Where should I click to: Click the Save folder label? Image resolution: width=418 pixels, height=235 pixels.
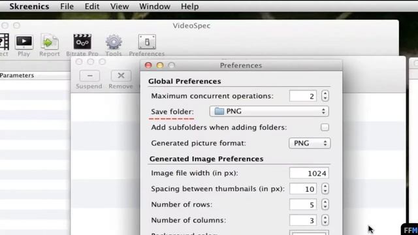[x=172, y=112]
